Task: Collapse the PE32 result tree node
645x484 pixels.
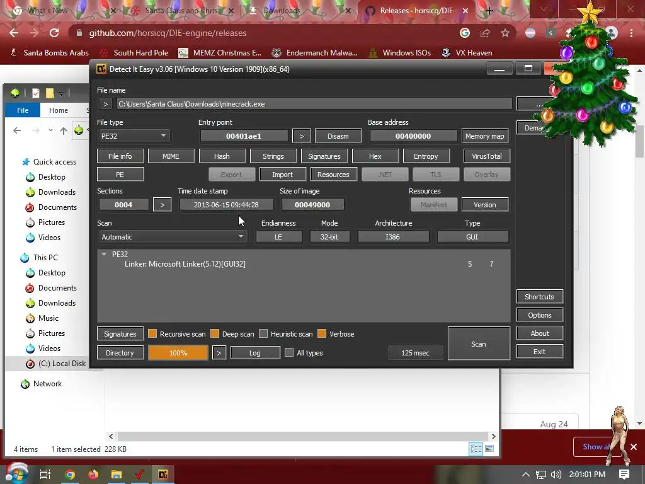Action: (x=104, y=255)
